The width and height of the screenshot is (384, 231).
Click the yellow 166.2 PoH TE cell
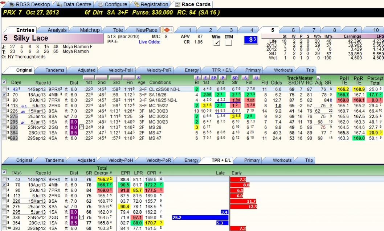point(343,89)
